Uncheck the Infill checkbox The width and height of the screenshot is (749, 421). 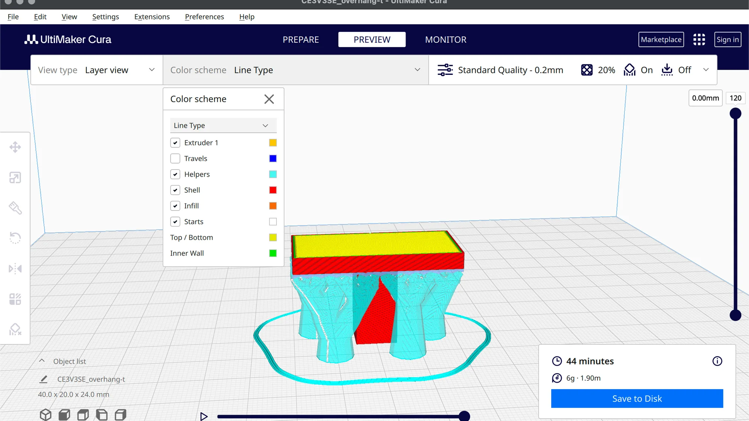(175, 206)
